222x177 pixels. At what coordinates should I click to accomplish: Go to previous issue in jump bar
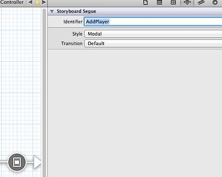31,2
